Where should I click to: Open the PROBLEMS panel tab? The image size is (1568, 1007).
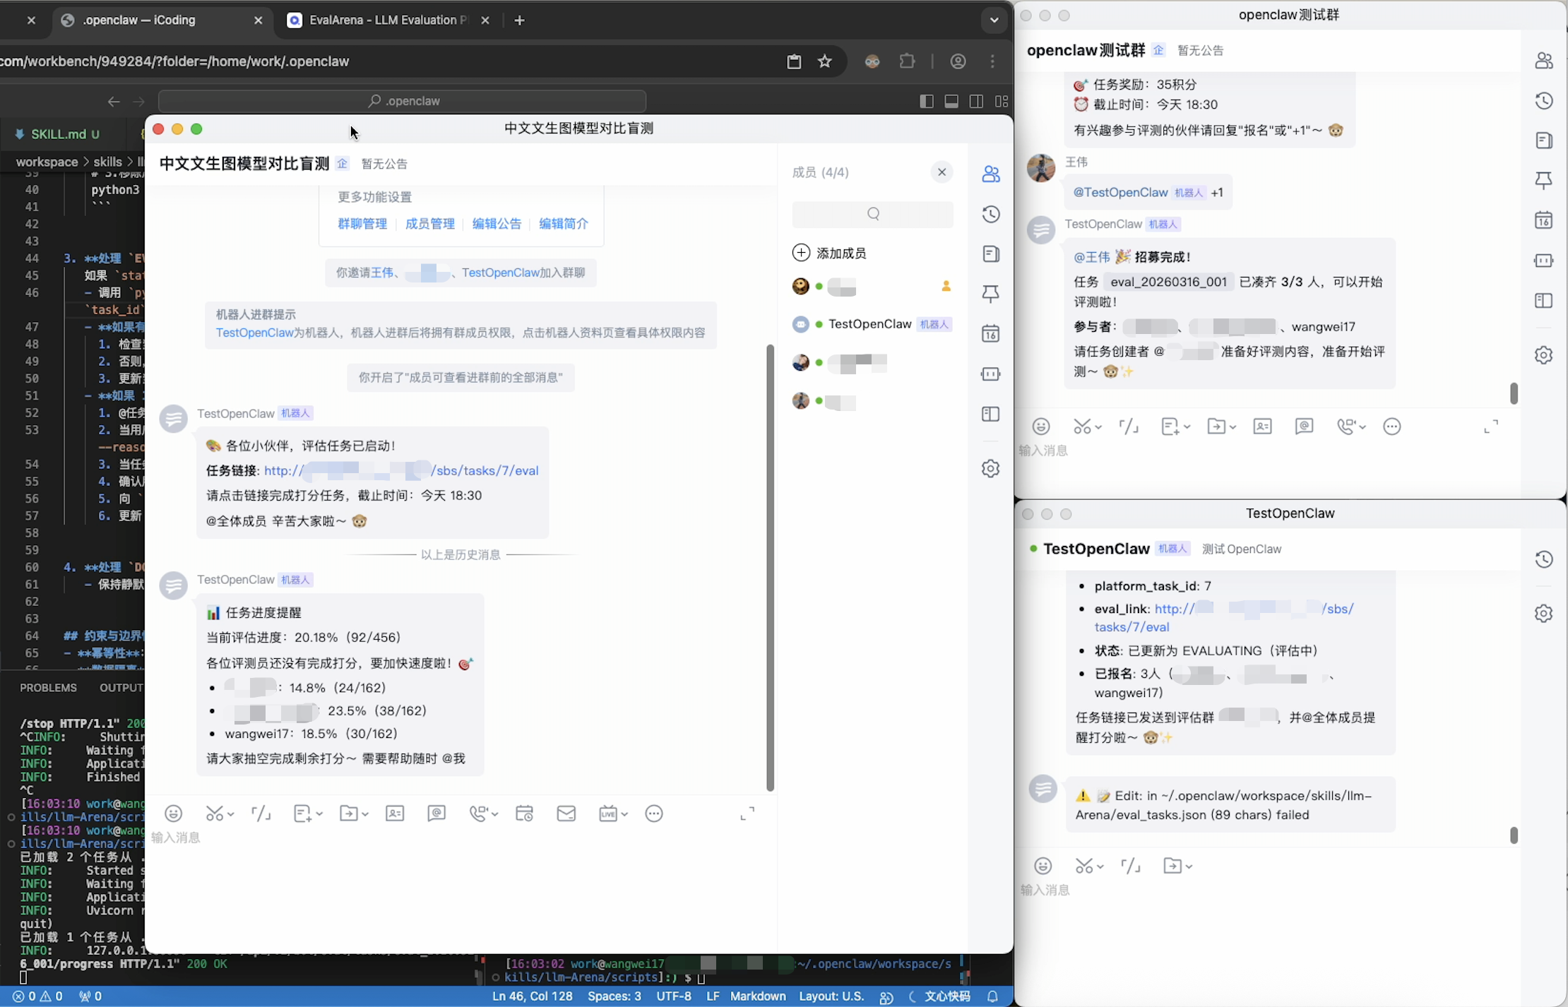[x=48, y=687]
